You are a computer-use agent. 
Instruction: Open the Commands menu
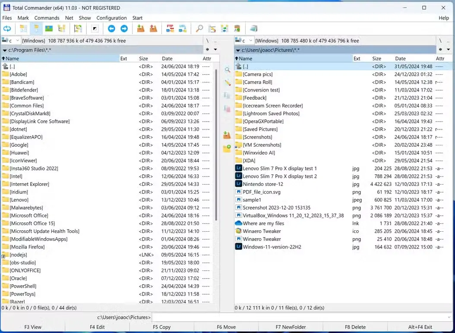pyautogui.click(x=47, y=18)
